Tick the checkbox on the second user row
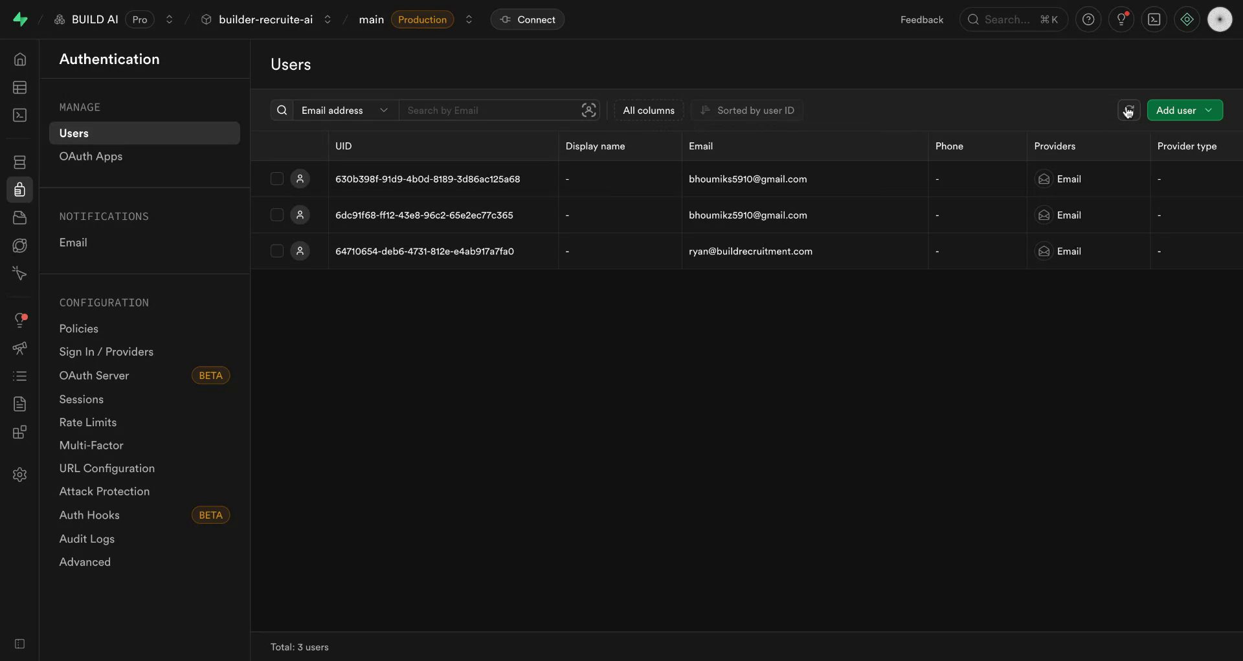1243x661 pixels. coord(276,215)
